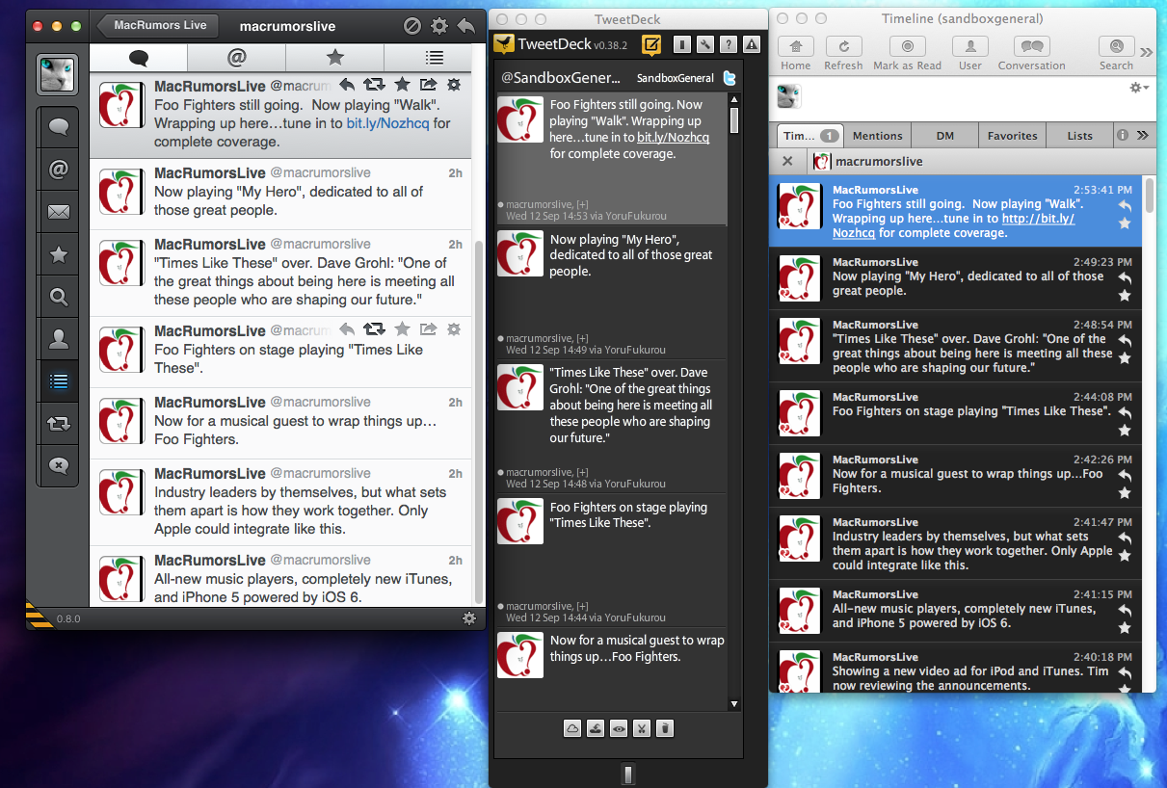This screenshot has width=1167, height=788.
Task: Open gear menu at left window bottom bar
Action: click(x=469, y=618)
